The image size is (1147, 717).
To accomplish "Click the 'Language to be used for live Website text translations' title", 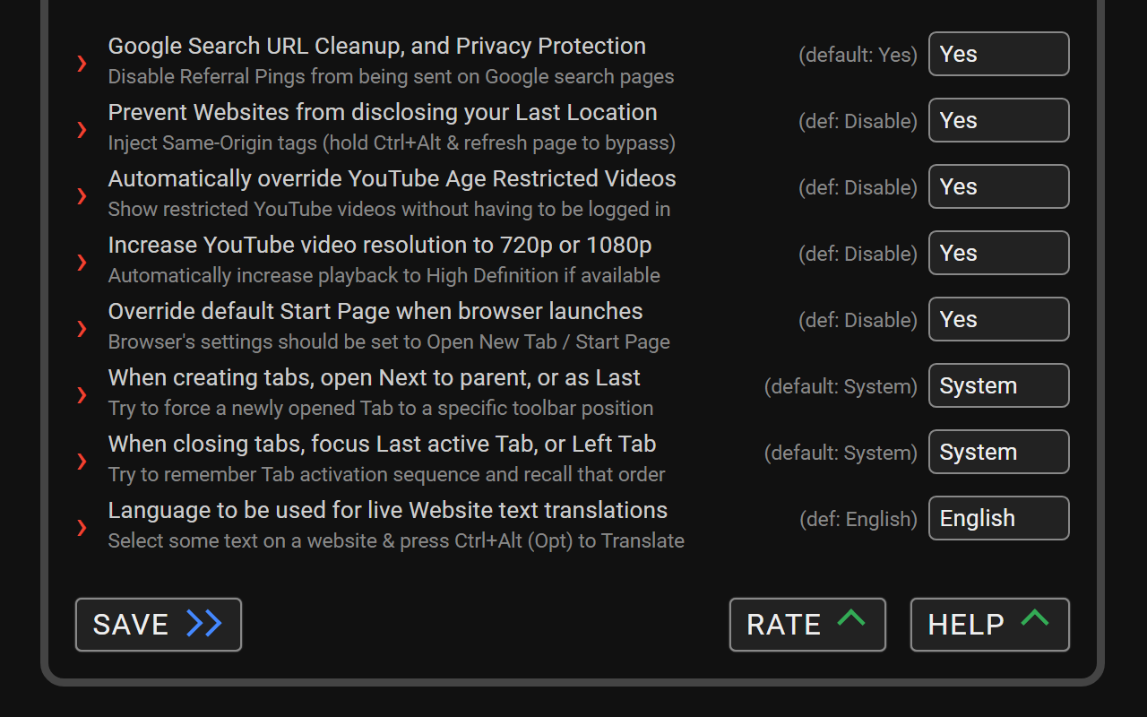I will click(387, 510).
